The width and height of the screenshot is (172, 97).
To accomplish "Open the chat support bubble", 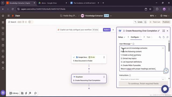I will pyautogui.click(x=165, y=89).
